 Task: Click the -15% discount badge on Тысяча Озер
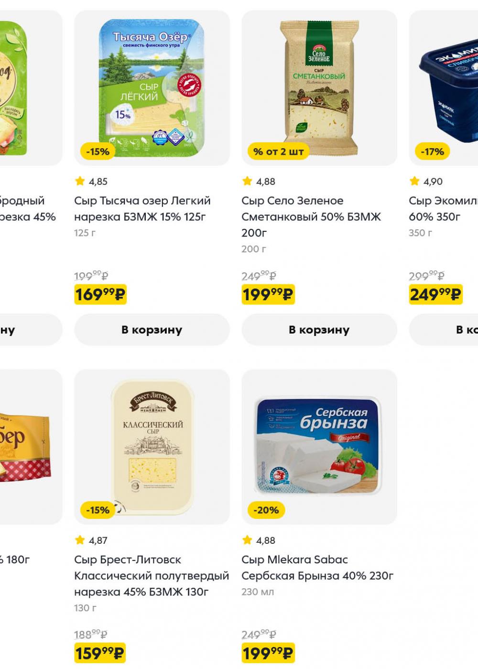98,152
